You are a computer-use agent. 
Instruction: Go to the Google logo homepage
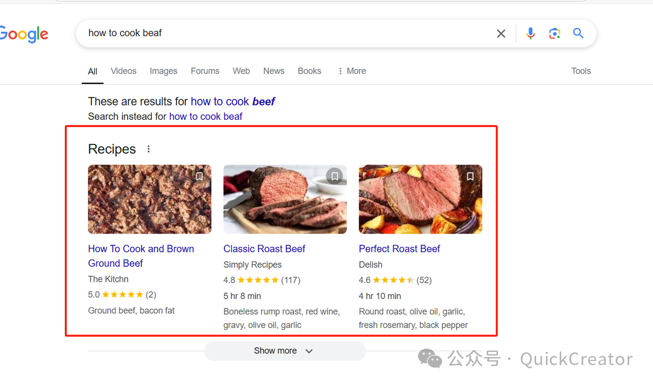[x=24, y=34]
